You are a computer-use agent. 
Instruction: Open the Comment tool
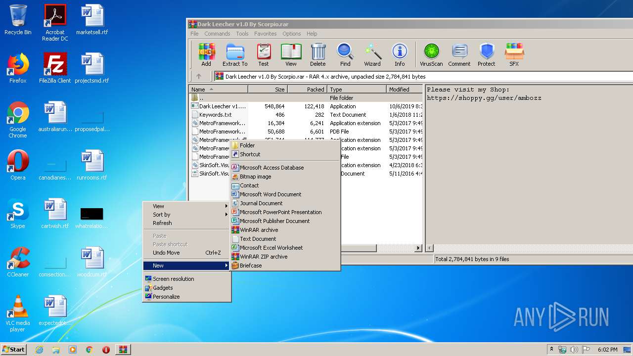point(459,54)
